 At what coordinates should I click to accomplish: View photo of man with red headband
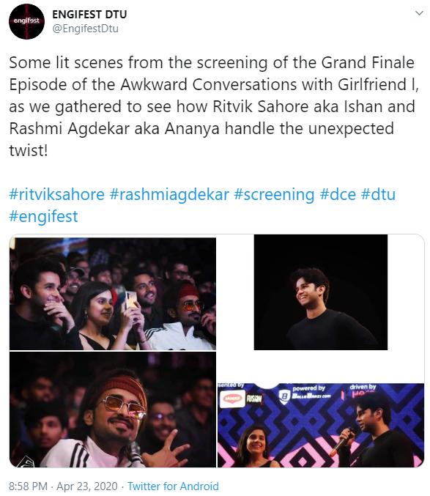113,410
